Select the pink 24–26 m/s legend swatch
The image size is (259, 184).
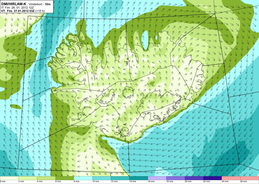231,178
